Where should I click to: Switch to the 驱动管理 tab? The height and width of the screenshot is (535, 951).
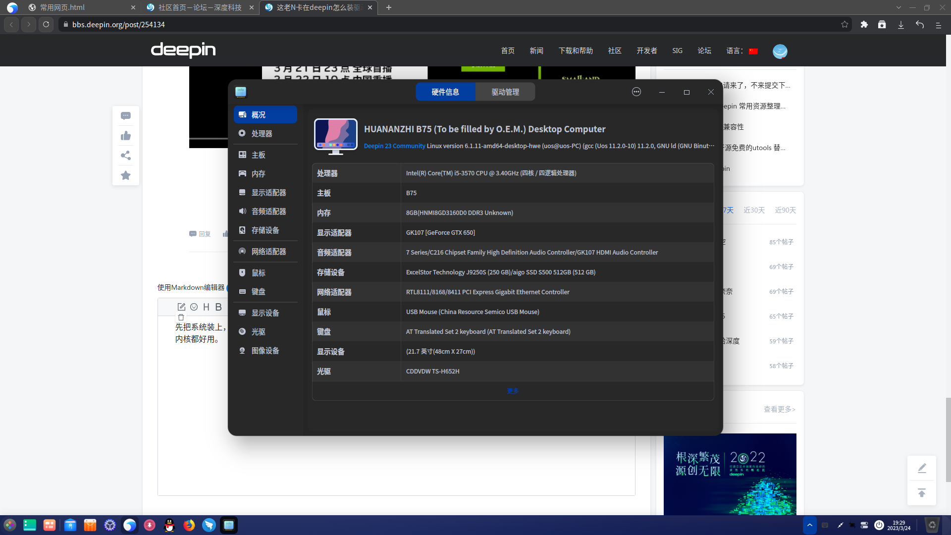click(505, 92)
